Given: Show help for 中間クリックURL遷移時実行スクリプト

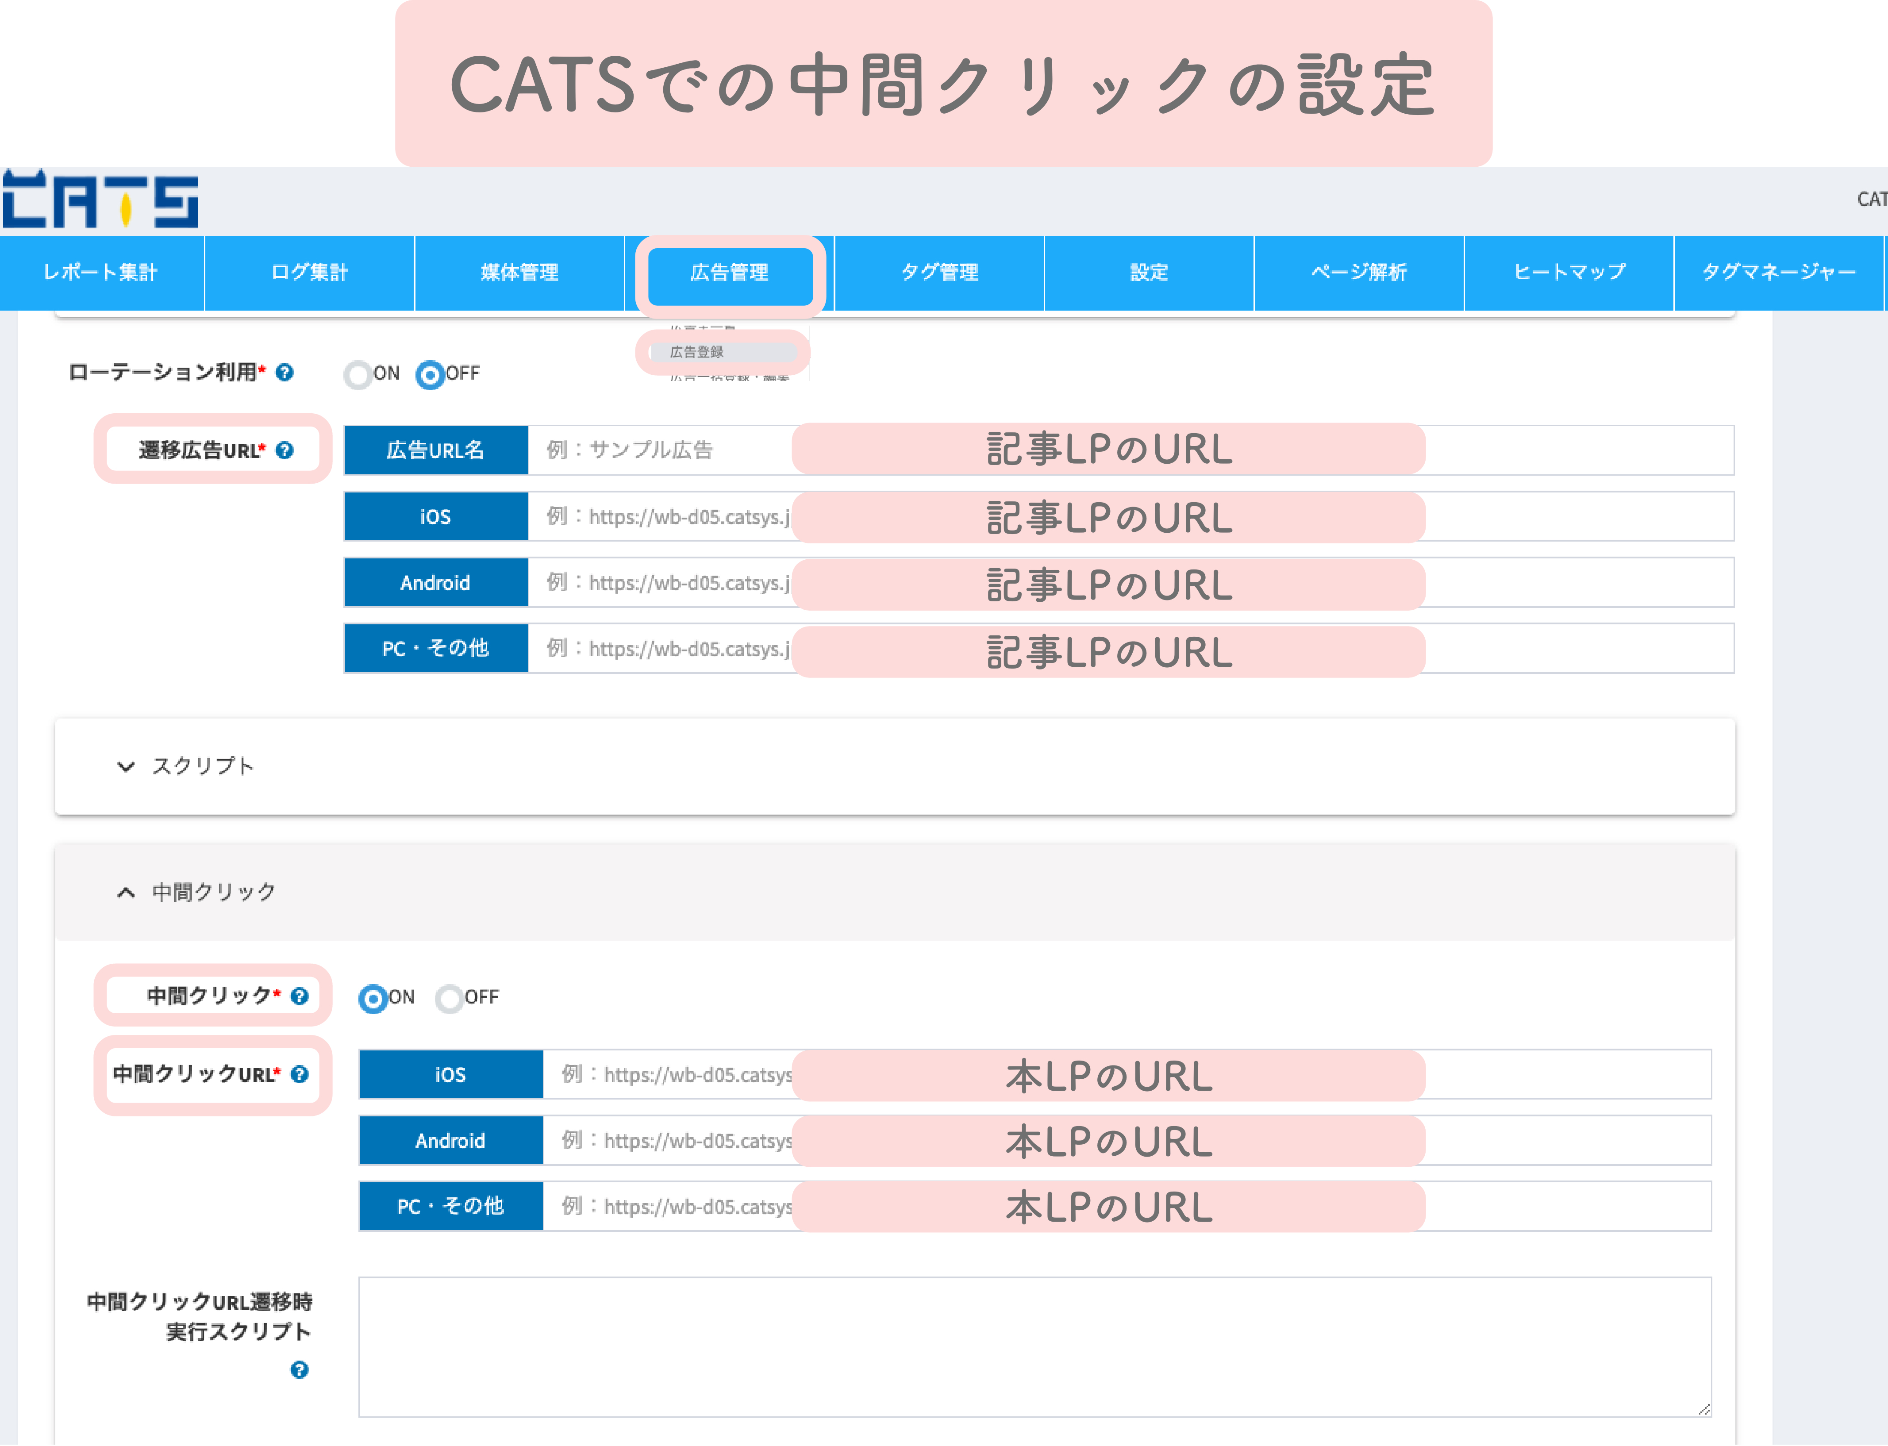Looking at the screenshot, I should pyautogui.click(x=300, y=1370).
